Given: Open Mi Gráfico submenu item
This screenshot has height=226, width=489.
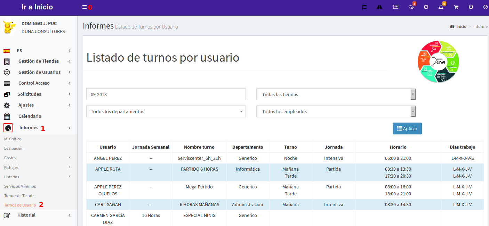Looking at the screenshot, I should pyautogui.click(x=13, y=139).
